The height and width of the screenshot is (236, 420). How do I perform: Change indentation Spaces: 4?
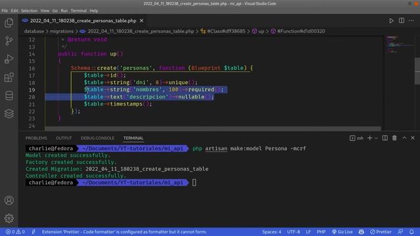[x=272, y=231]
